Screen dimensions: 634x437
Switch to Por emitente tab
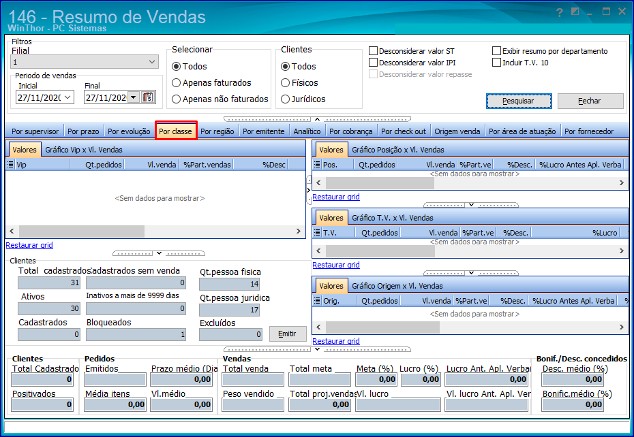264,131
